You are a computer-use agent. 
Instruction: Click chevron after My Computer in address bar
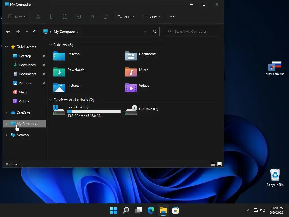pos(78,32)
